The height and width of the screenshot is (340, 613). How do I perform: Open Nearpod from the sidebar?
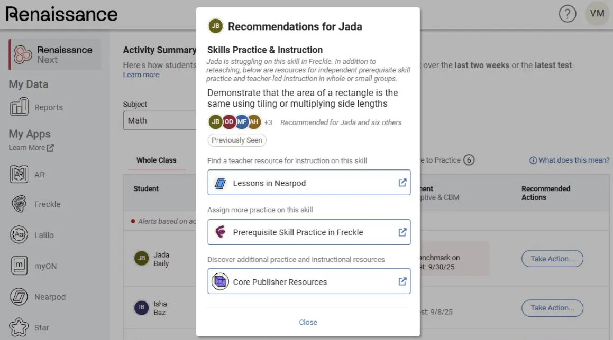[x=19, y=297]
